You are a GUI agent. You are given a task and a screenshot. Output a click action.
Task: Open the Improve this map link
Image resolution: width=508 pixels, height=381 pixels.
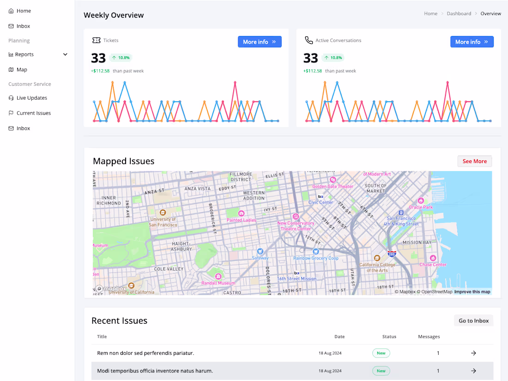(x=472, y=292)
